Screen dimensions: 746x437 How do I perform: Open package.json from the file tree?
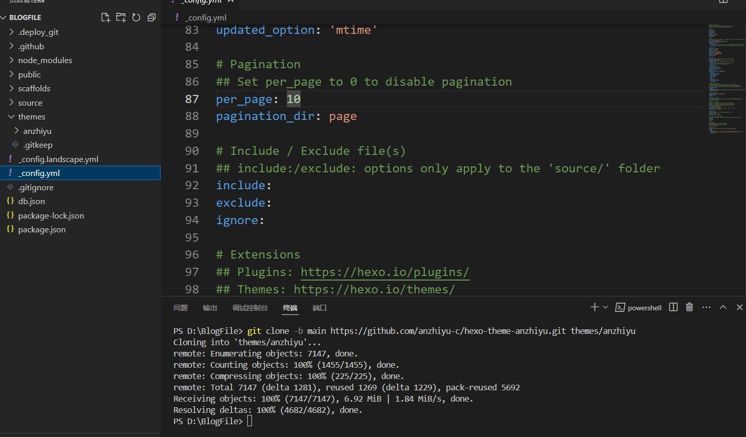click(x=42, y=230)
